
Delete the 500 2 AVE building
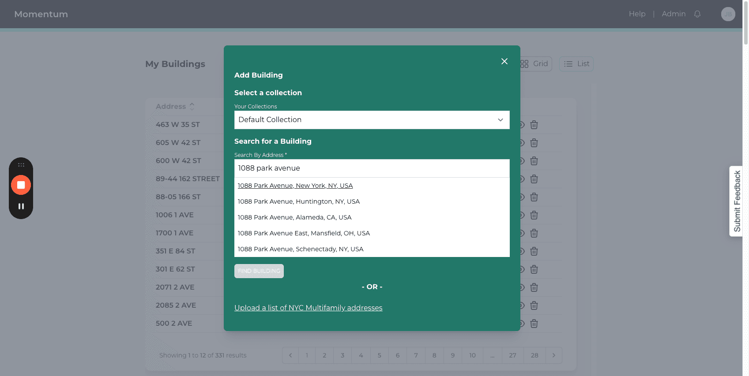[534, 324]
